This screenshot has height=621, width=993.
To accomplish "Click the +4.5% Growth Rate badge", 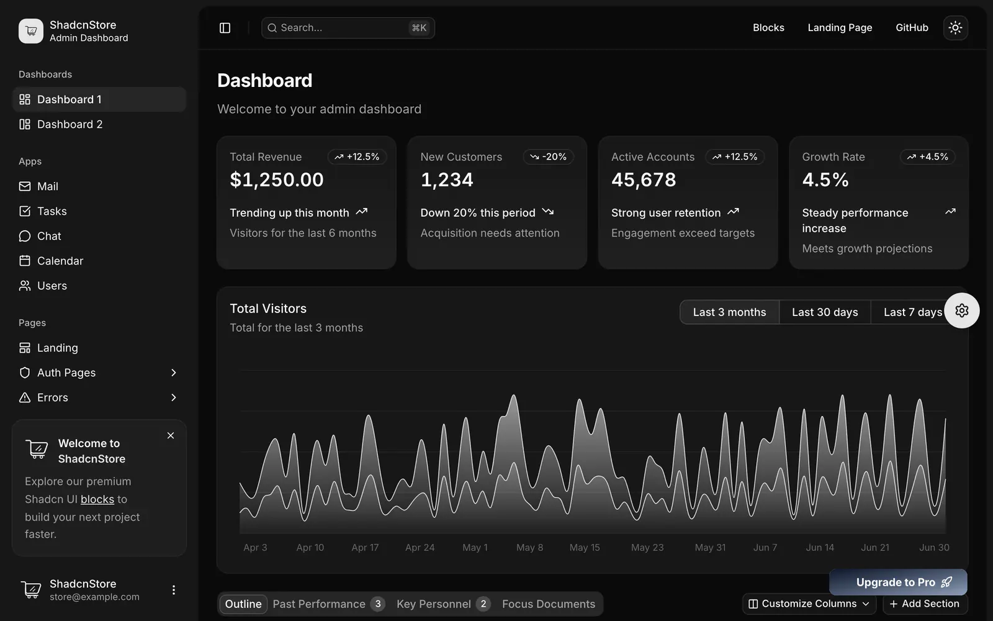I will [928, 157].
